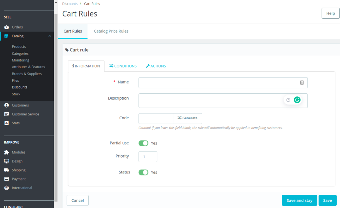The height and width of the screenshot is (208, 340).
Task: Focus the Description text area
Action: [223, 101]
